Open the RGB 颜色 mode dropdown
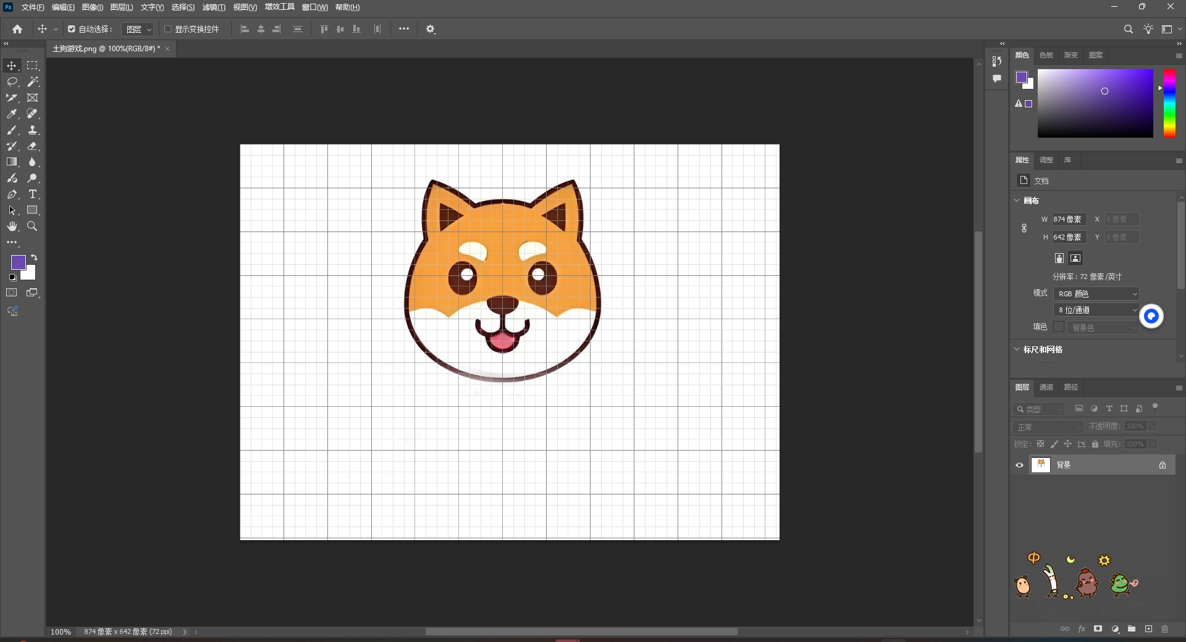This screenshot has height=642, width=1186. point(1096,294)
